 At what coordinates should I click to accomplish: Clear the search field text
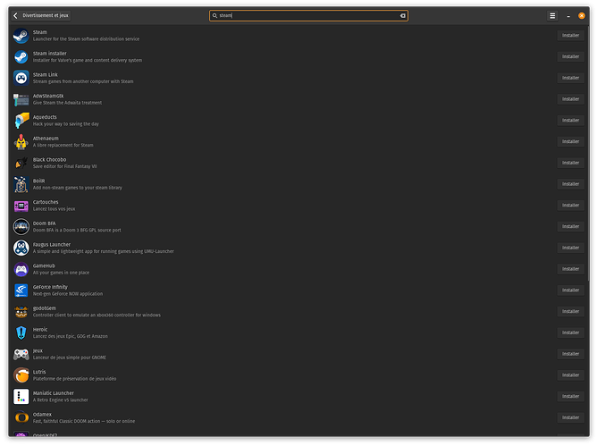[x=402, y=15]
